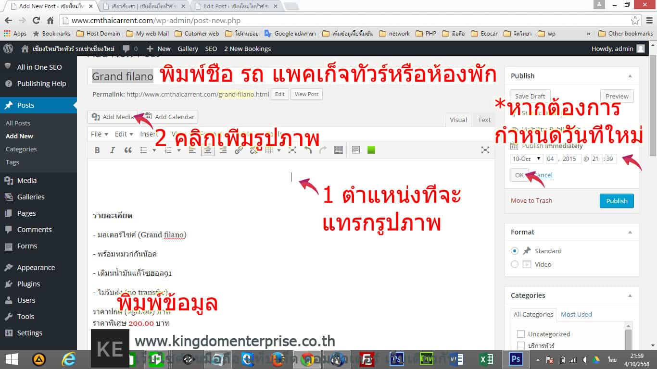Click the green square toolbar icon
Viewport: 657px width, 369px height.
point(371,150)
